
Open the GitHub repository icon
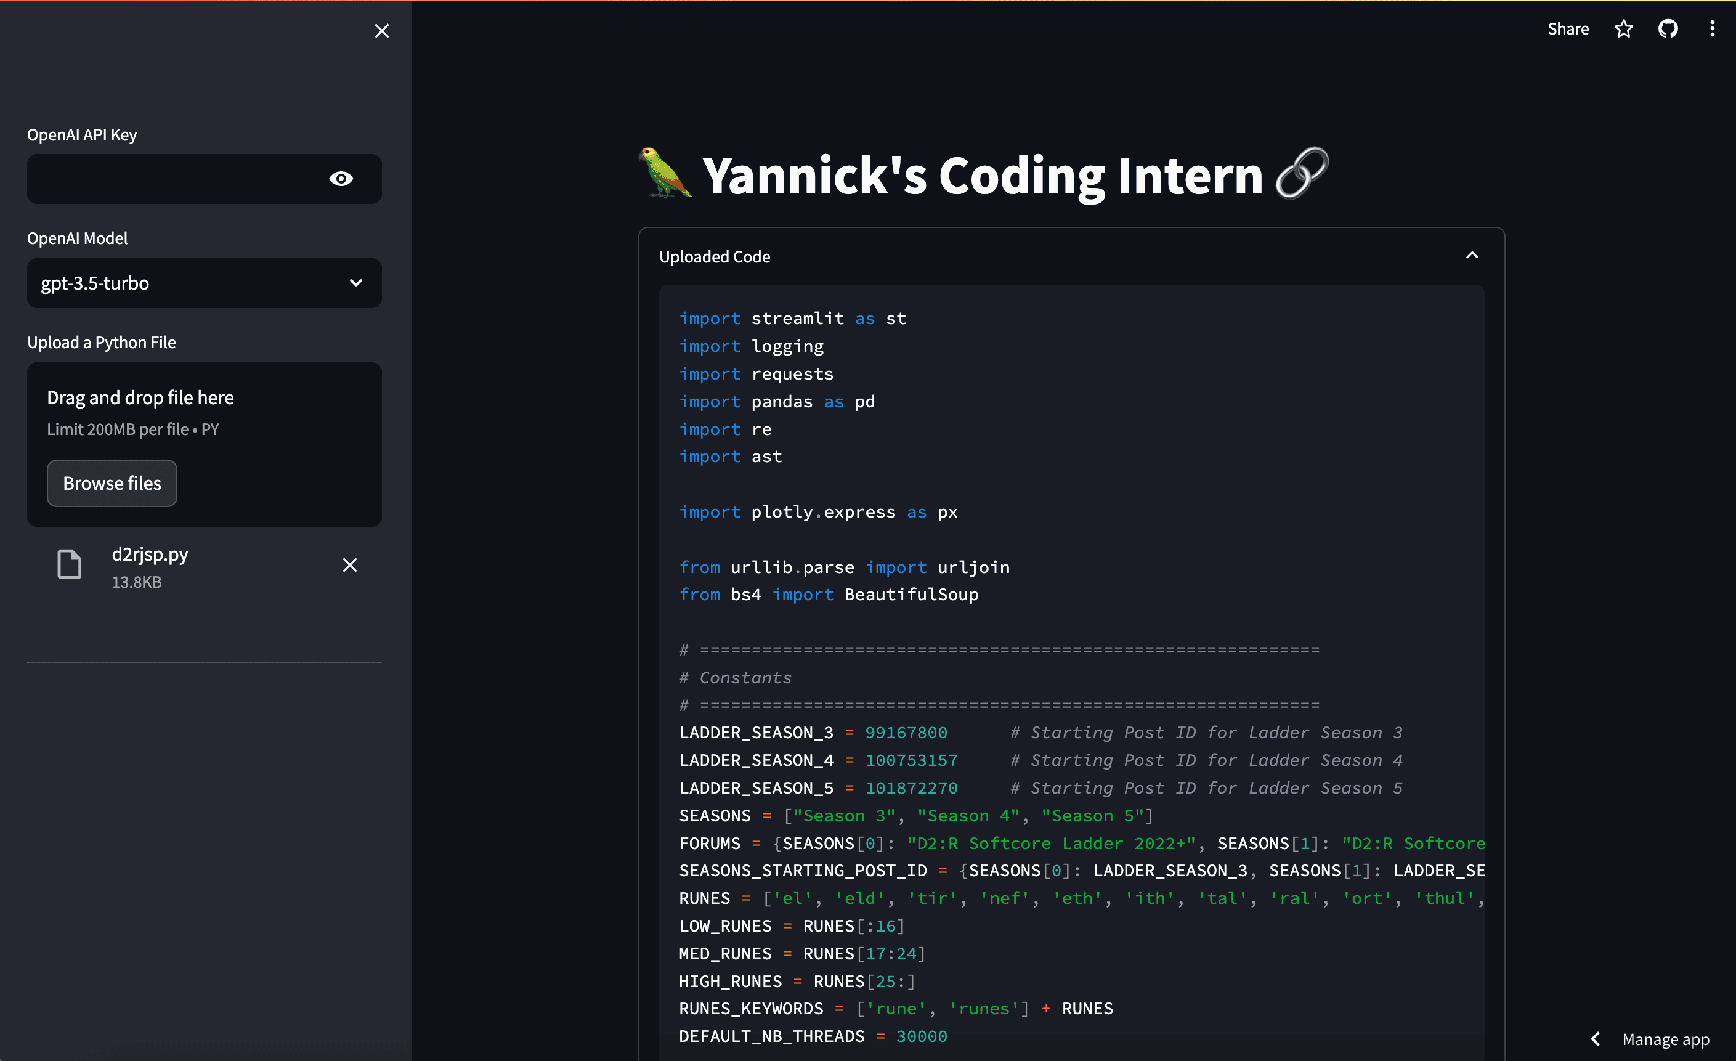pos(1668,29)
